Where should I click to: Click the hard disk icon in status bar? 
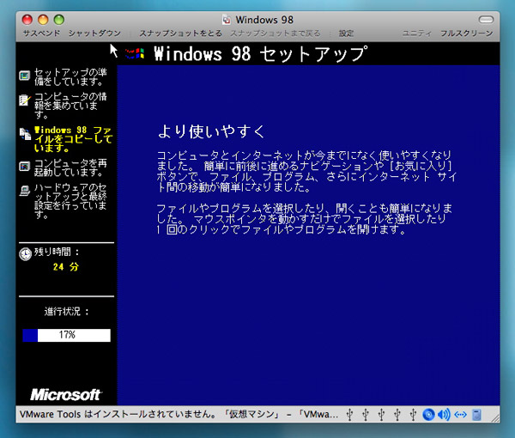pos(476,415)
